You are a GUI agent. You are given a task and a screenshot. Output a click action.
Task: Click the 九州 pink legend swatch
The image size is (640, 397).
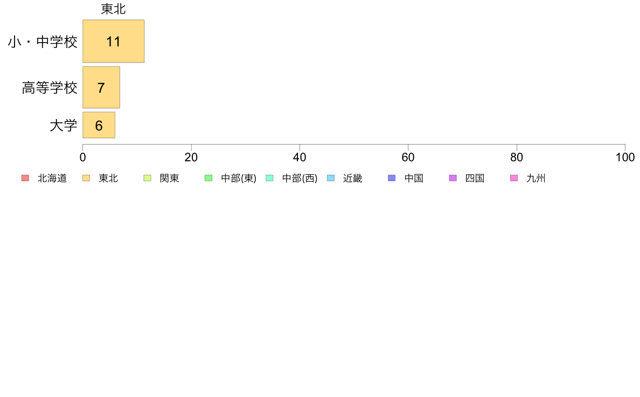click(514, 178)
